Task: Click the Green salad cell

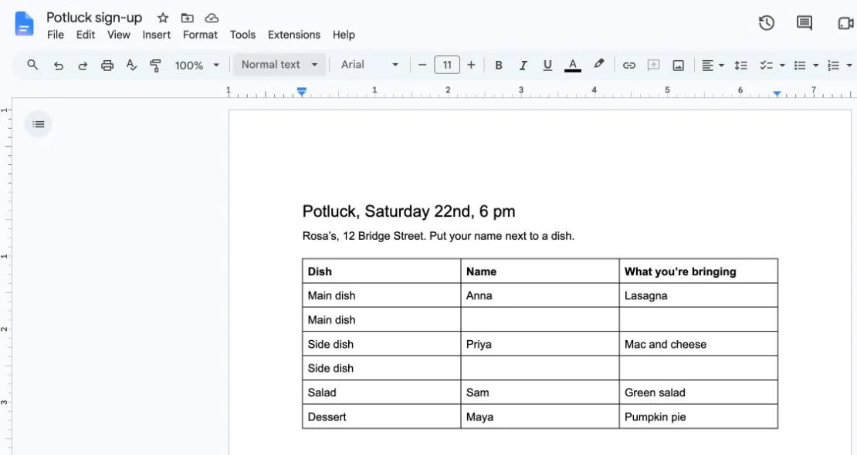Action: [x=699, y=393]
